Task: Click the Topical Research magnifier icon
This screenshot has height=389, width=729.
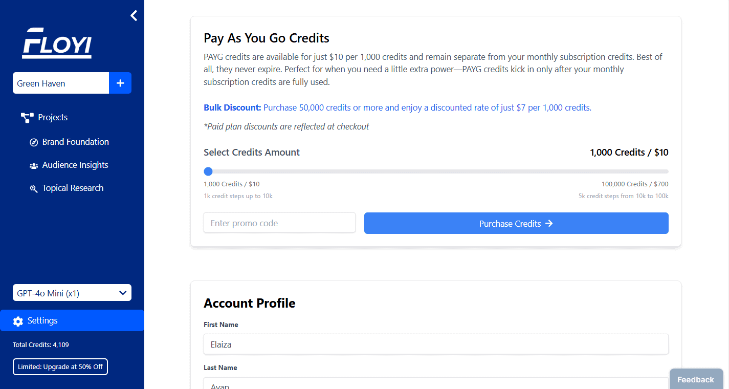Action: [34, 188]
